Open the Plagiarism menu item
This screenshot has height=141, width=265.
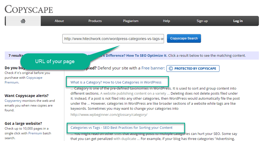click(x=131, y=21)
